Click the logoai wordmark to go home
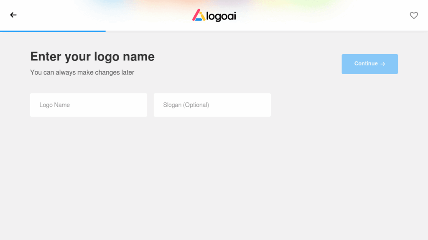The height and width of the screenshot is (240, 428). tap(221, 16)
